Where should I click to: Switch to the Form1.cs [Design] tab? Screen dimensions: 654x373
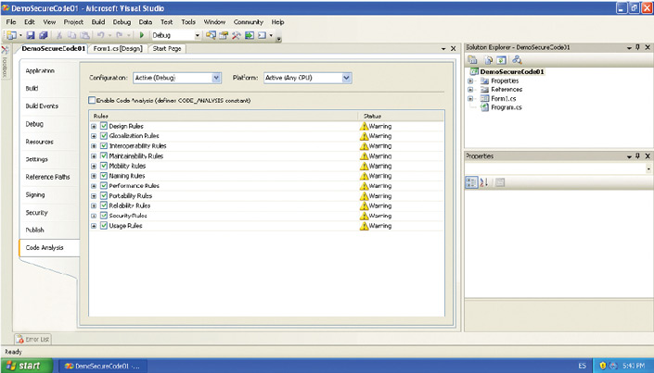click(x=118, y=48)
